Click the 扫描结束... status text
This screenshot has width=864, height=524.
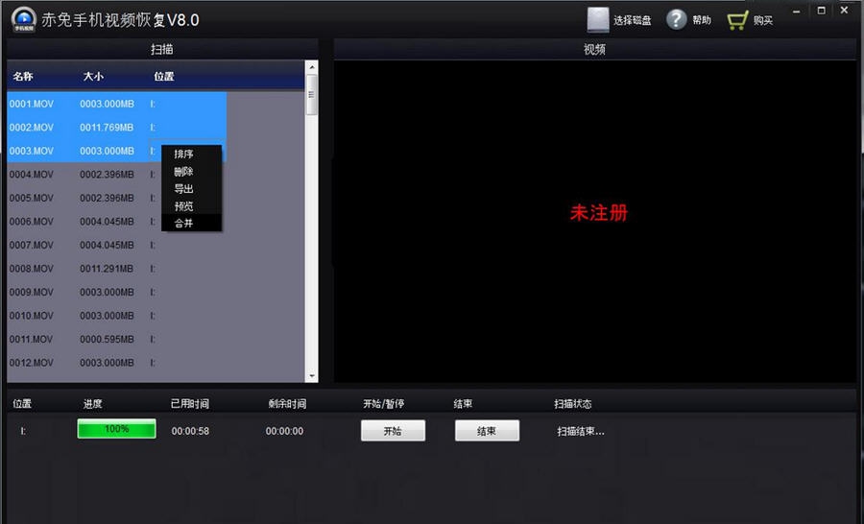tap(581, 432)
